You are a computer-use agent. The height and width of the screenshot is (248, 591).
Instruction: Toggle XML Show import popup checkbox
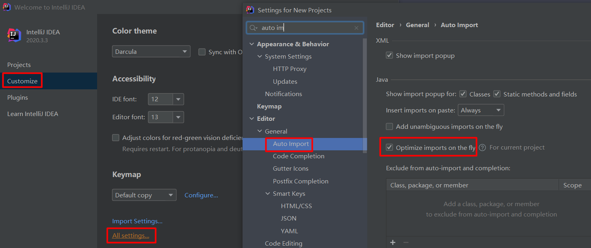pyautogui.click(x=389, y=55)
